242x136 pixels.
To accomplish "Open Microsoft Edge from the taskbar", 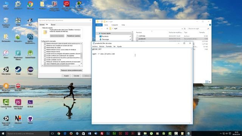I will 65,133.
